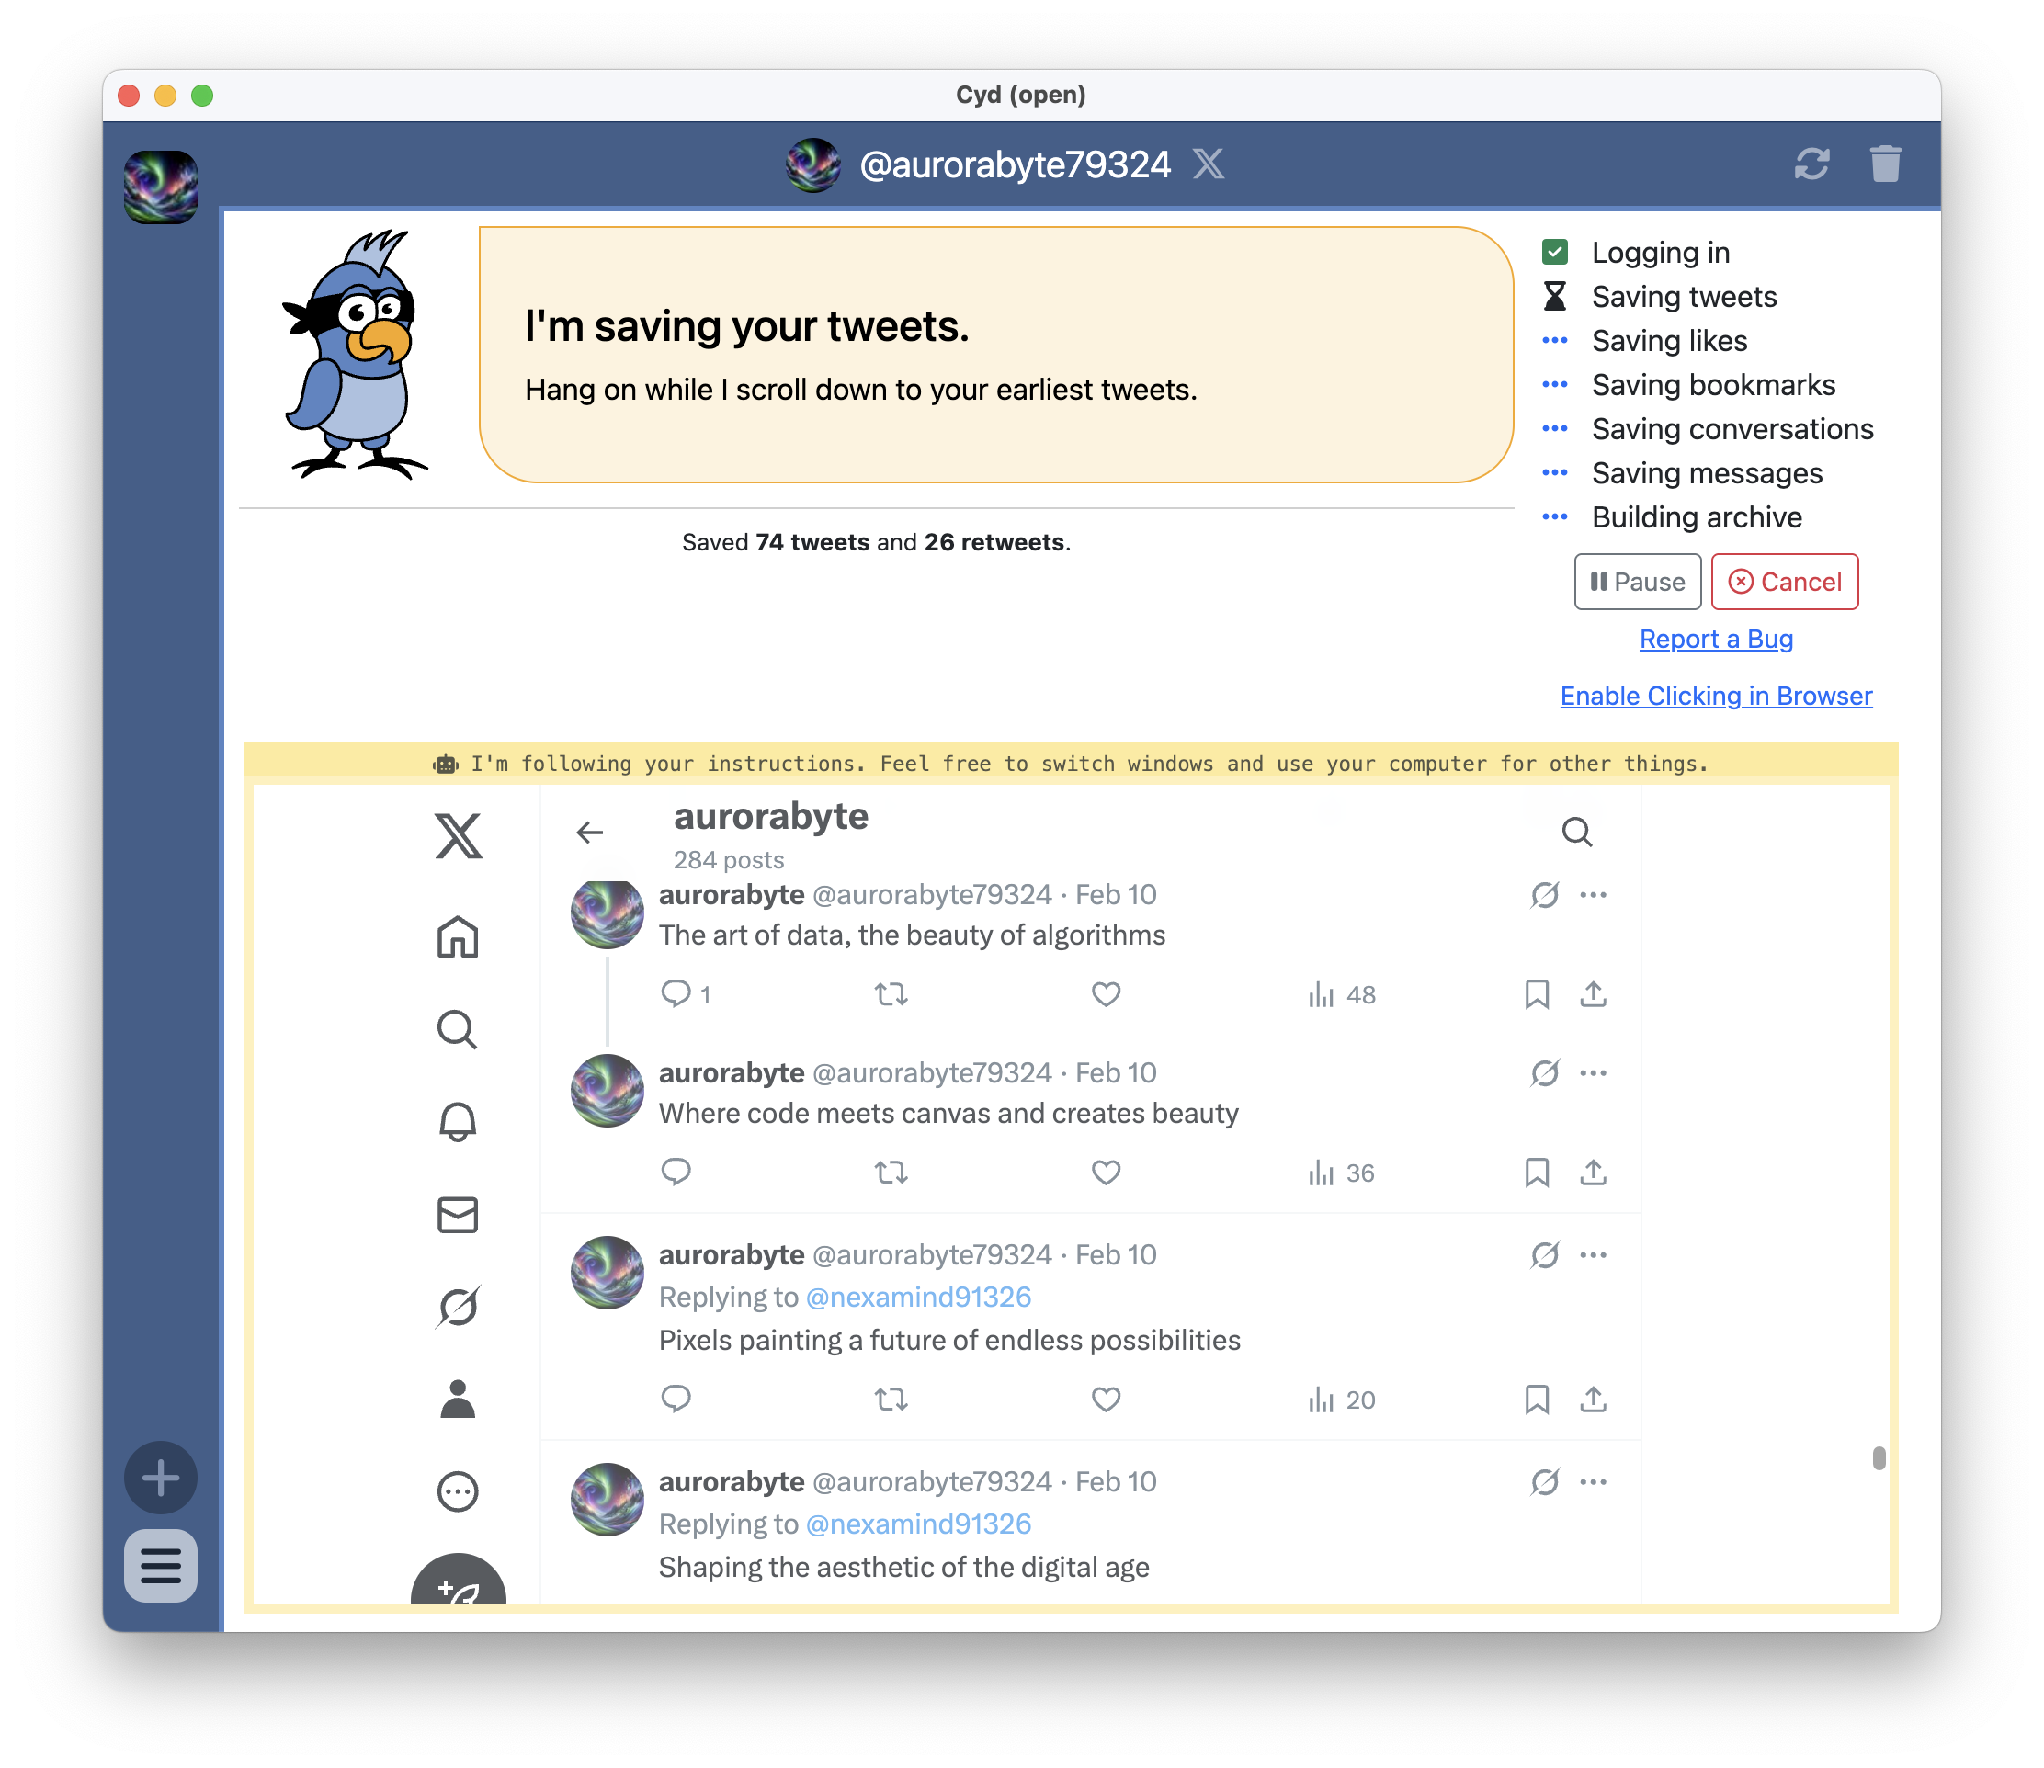Click the trash icon to remove account
This screenshot has width=2044, height=1768.
(1887, 164)
